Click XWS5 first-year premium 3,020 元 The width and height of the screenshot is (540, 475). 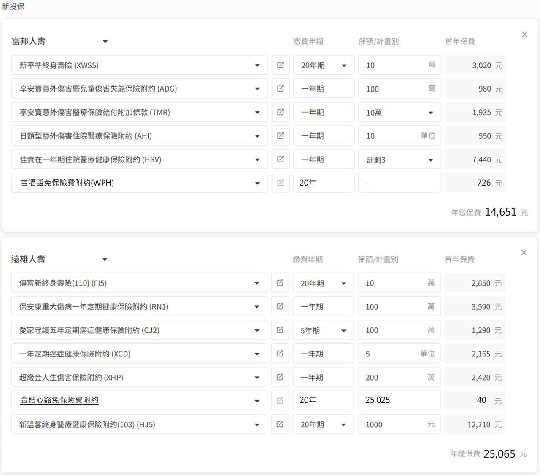476,65
